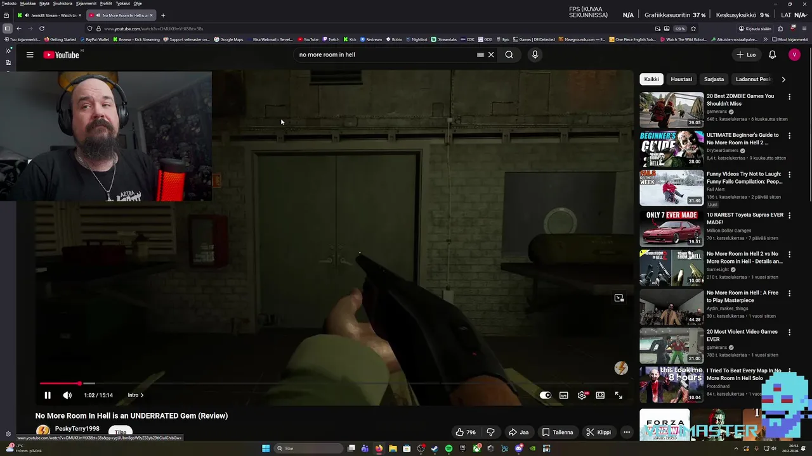Select the Sarjasta filter chip
This screenshot has height=456, width=812.
pyautogui.click(x=714, y=79)
